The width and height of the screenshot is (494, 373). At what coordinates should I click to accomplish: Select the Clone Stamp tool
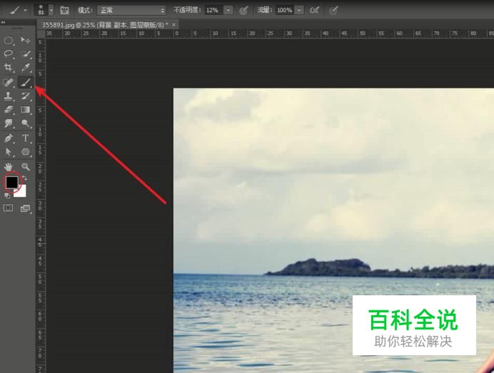9,96
